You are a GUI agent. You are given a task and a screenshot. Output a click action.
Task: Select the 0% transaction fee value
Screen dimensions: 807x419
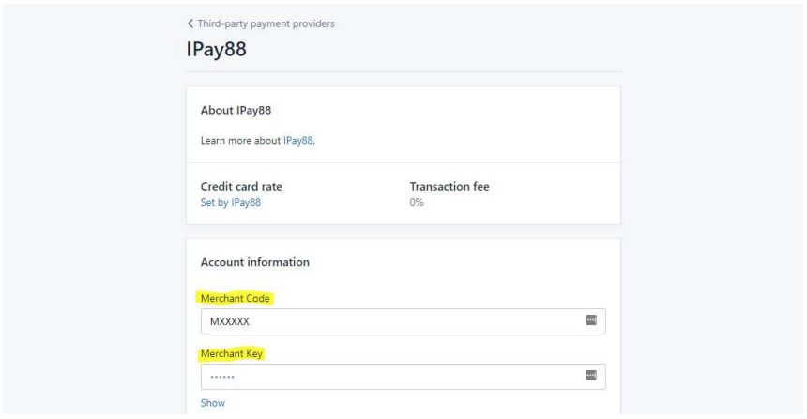pos(417,203)
